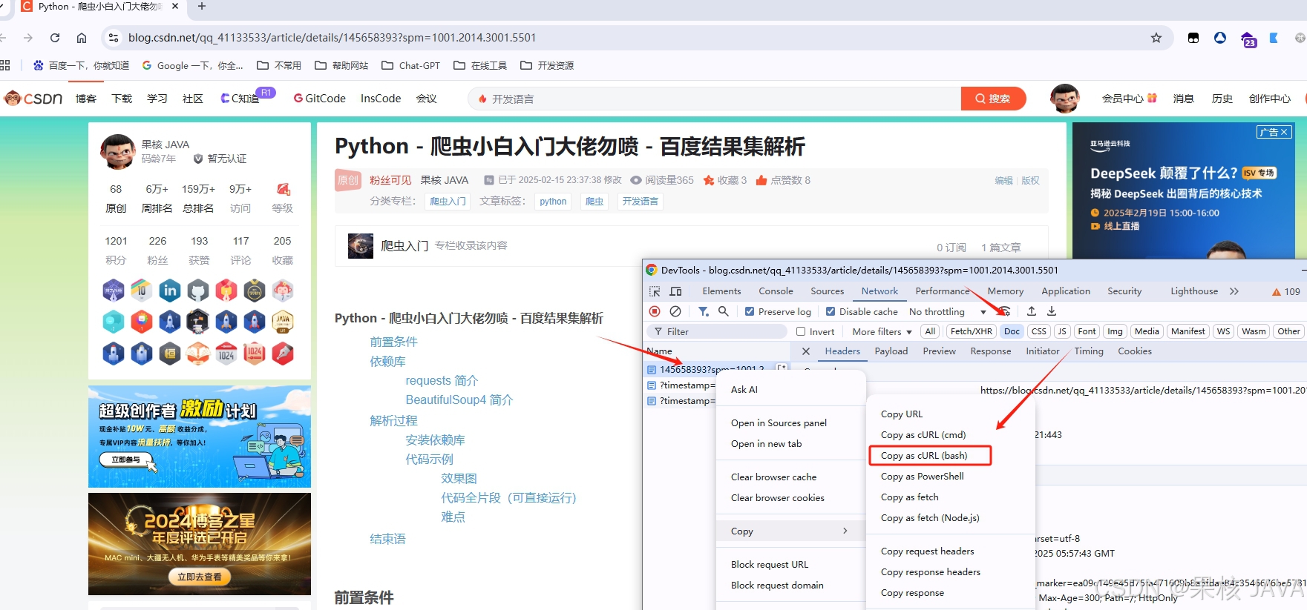Choose Open in Sources panel menu item
This screenshot has height=610, width=1307.
790,422
